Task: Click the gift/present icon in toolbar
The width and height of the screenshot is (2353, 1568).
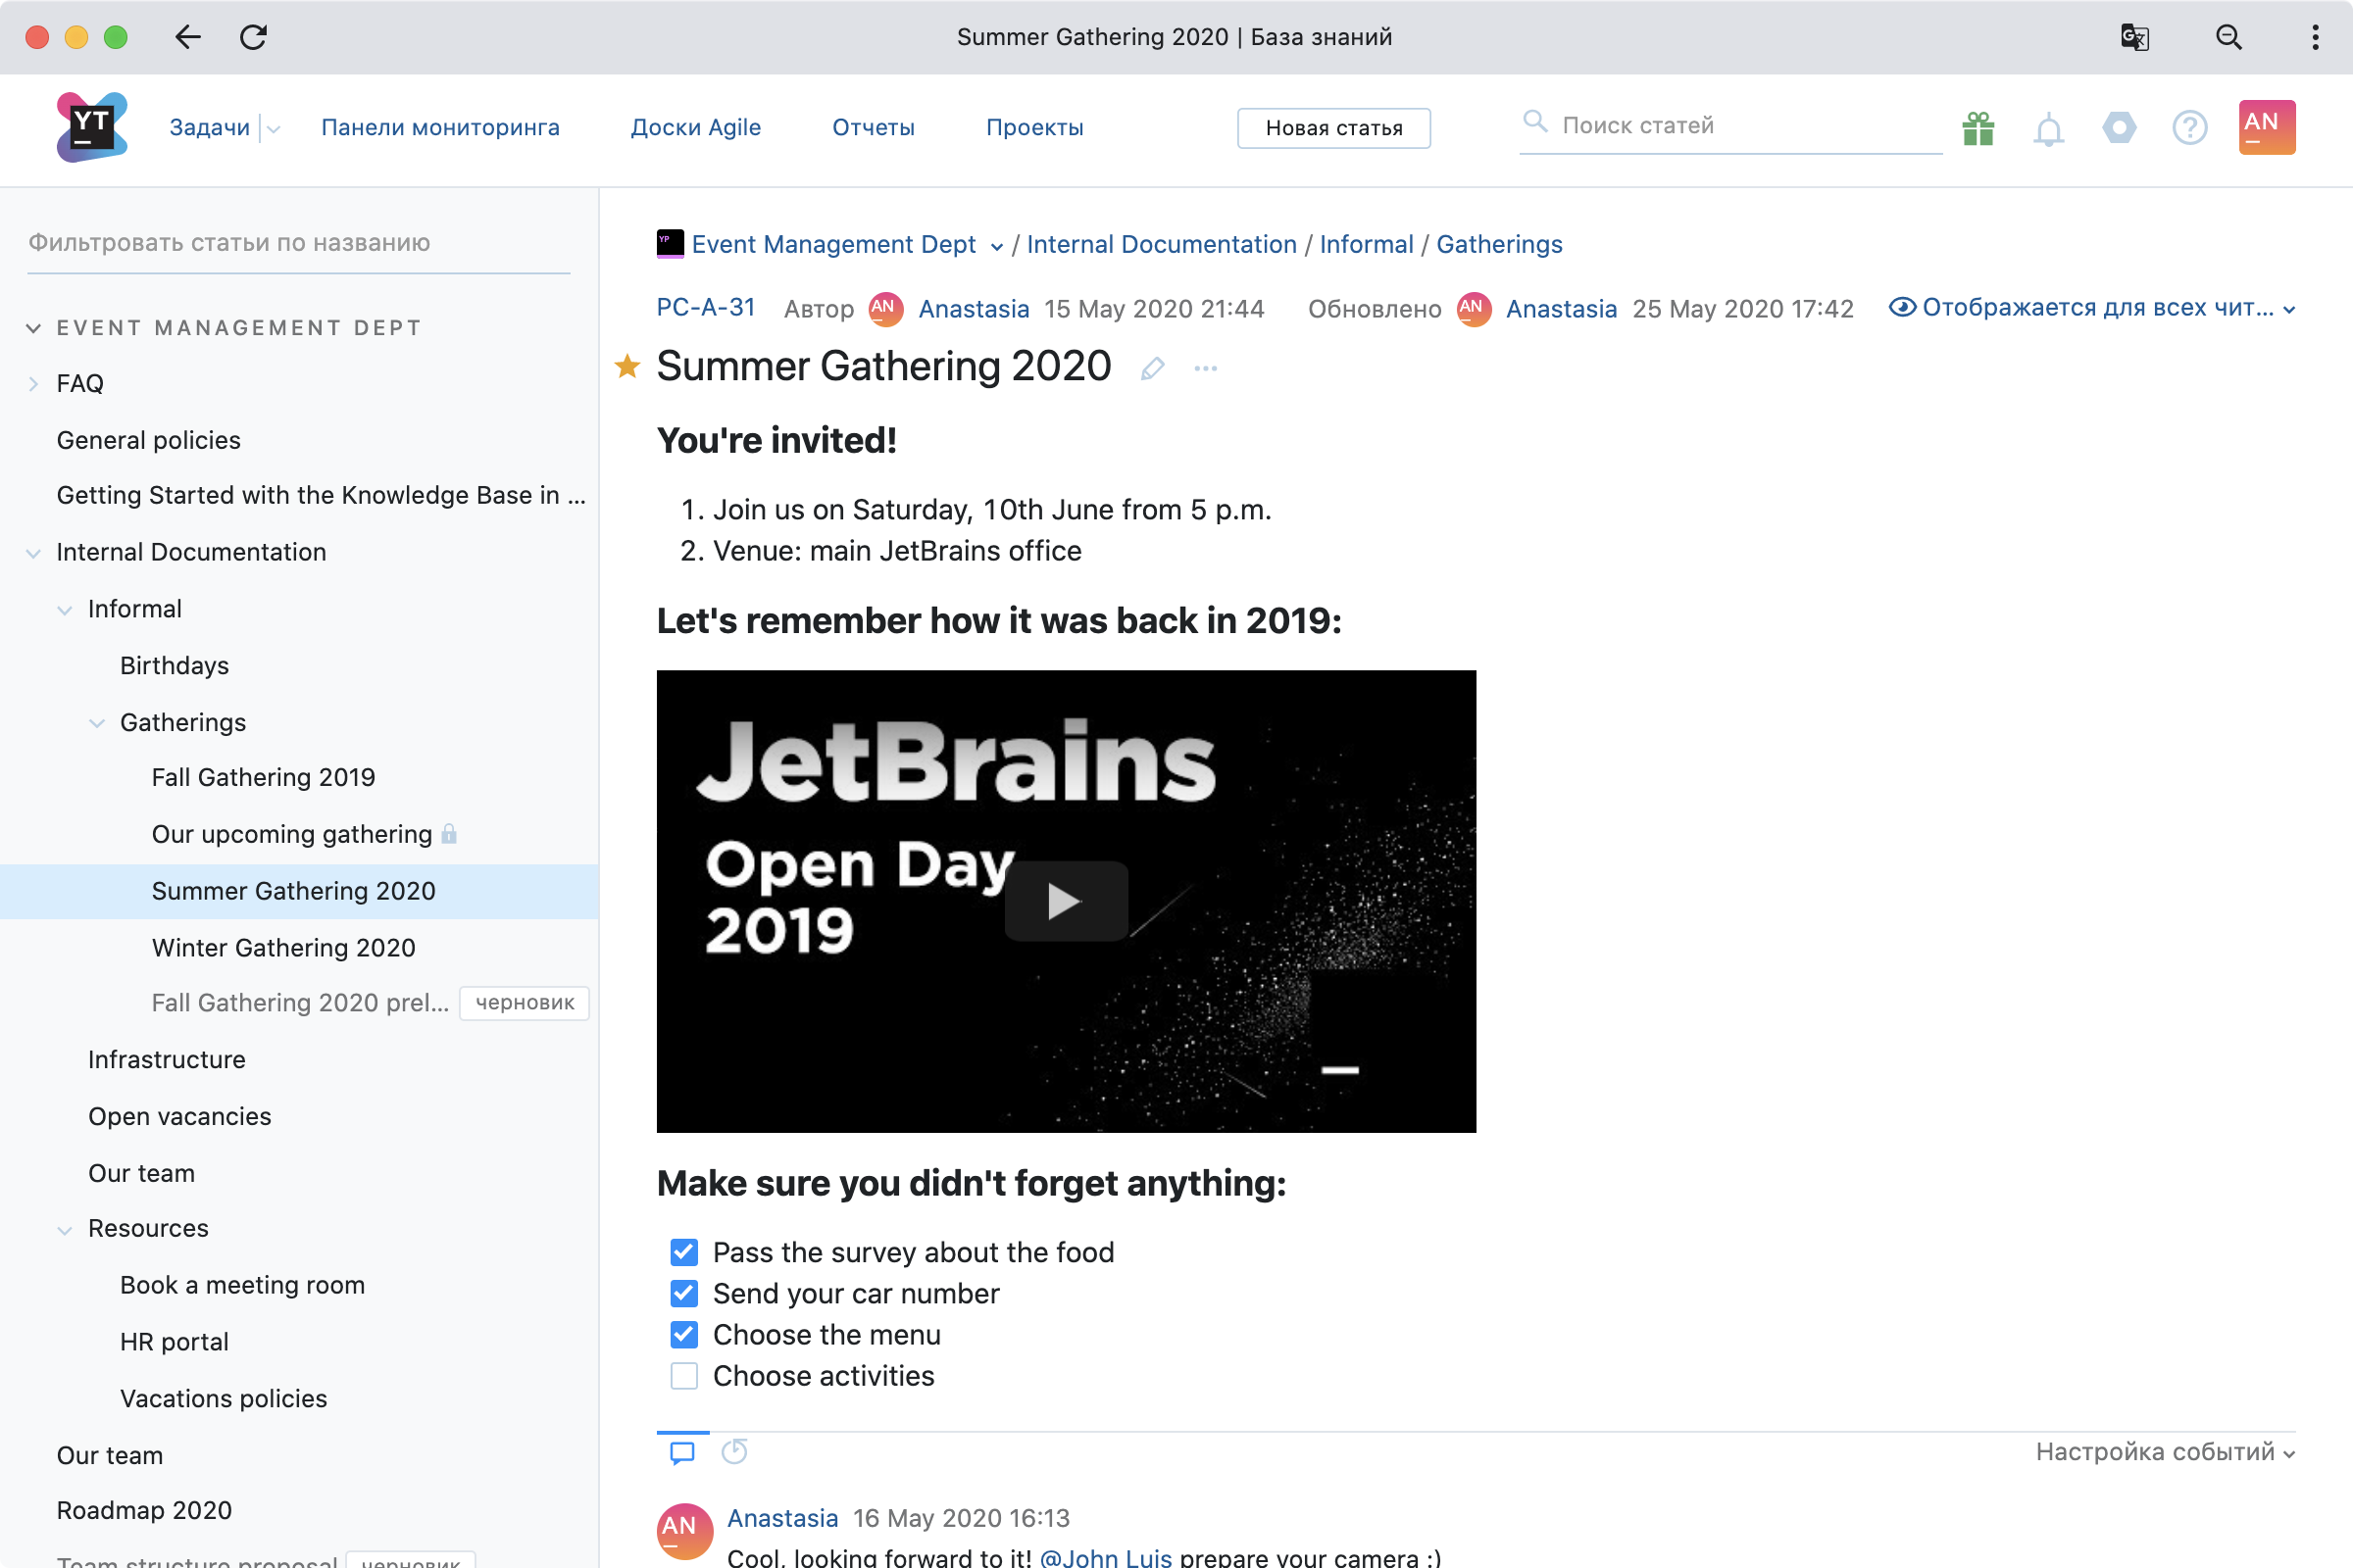Action: point(1978,126)
